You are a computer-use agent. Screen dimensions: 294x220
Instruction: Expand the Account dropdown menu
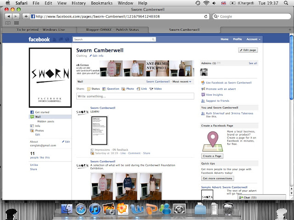253,39
